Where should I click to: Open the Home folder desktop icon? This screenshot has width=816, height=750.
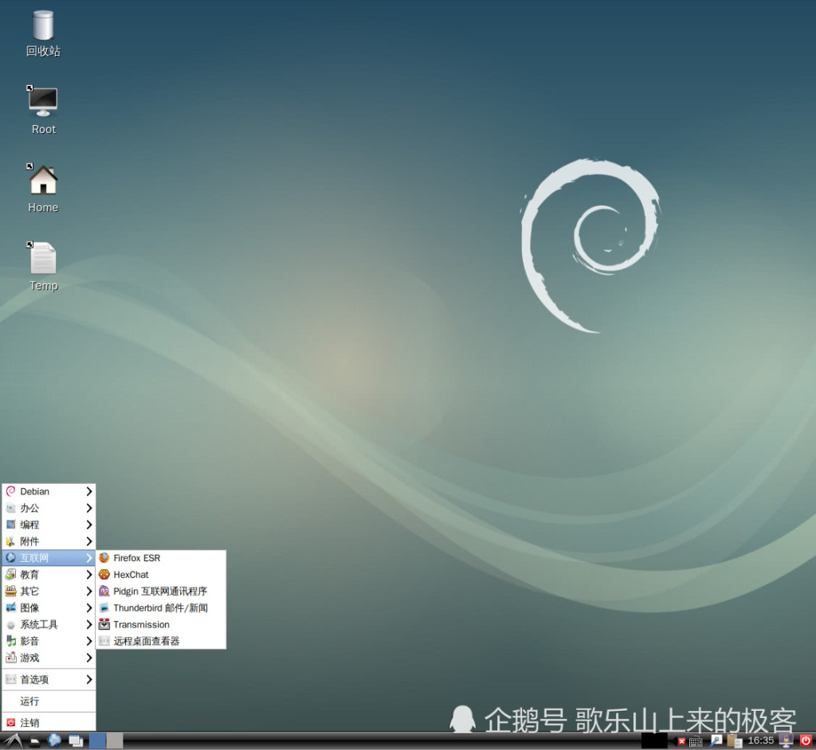coord(43,188)
